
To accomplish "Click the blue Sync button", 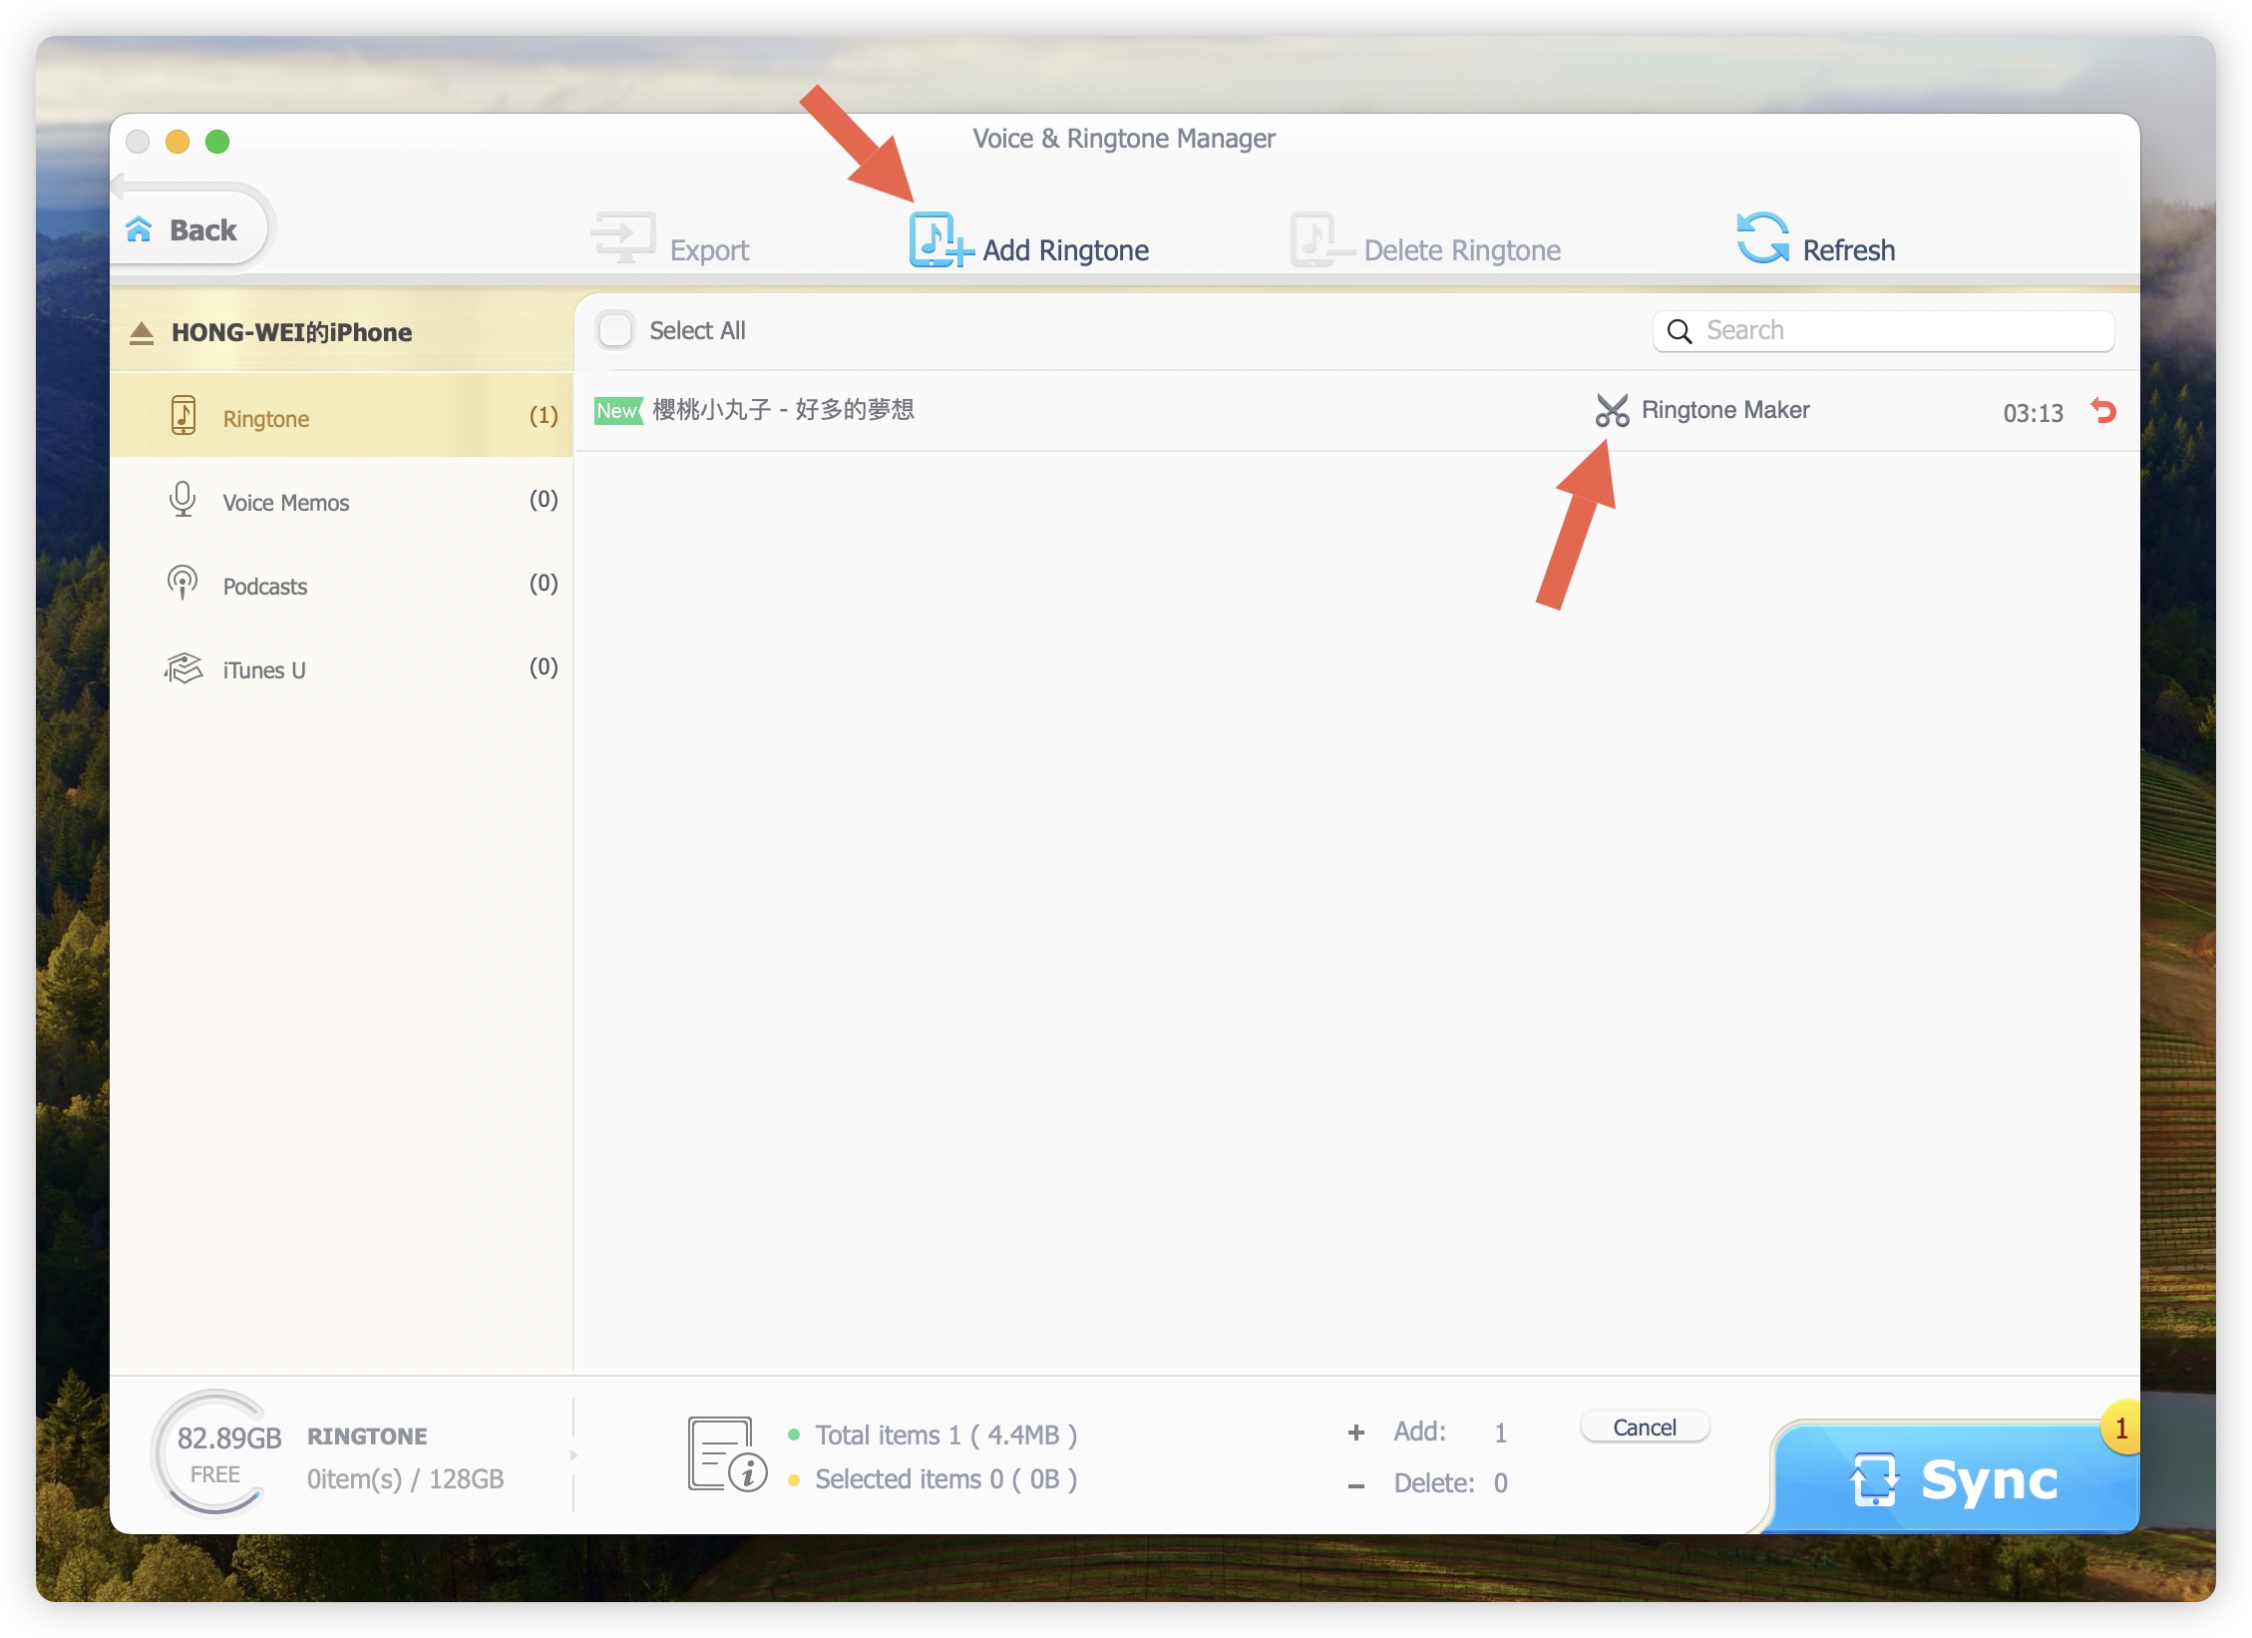I will tap(1953, 1479).
